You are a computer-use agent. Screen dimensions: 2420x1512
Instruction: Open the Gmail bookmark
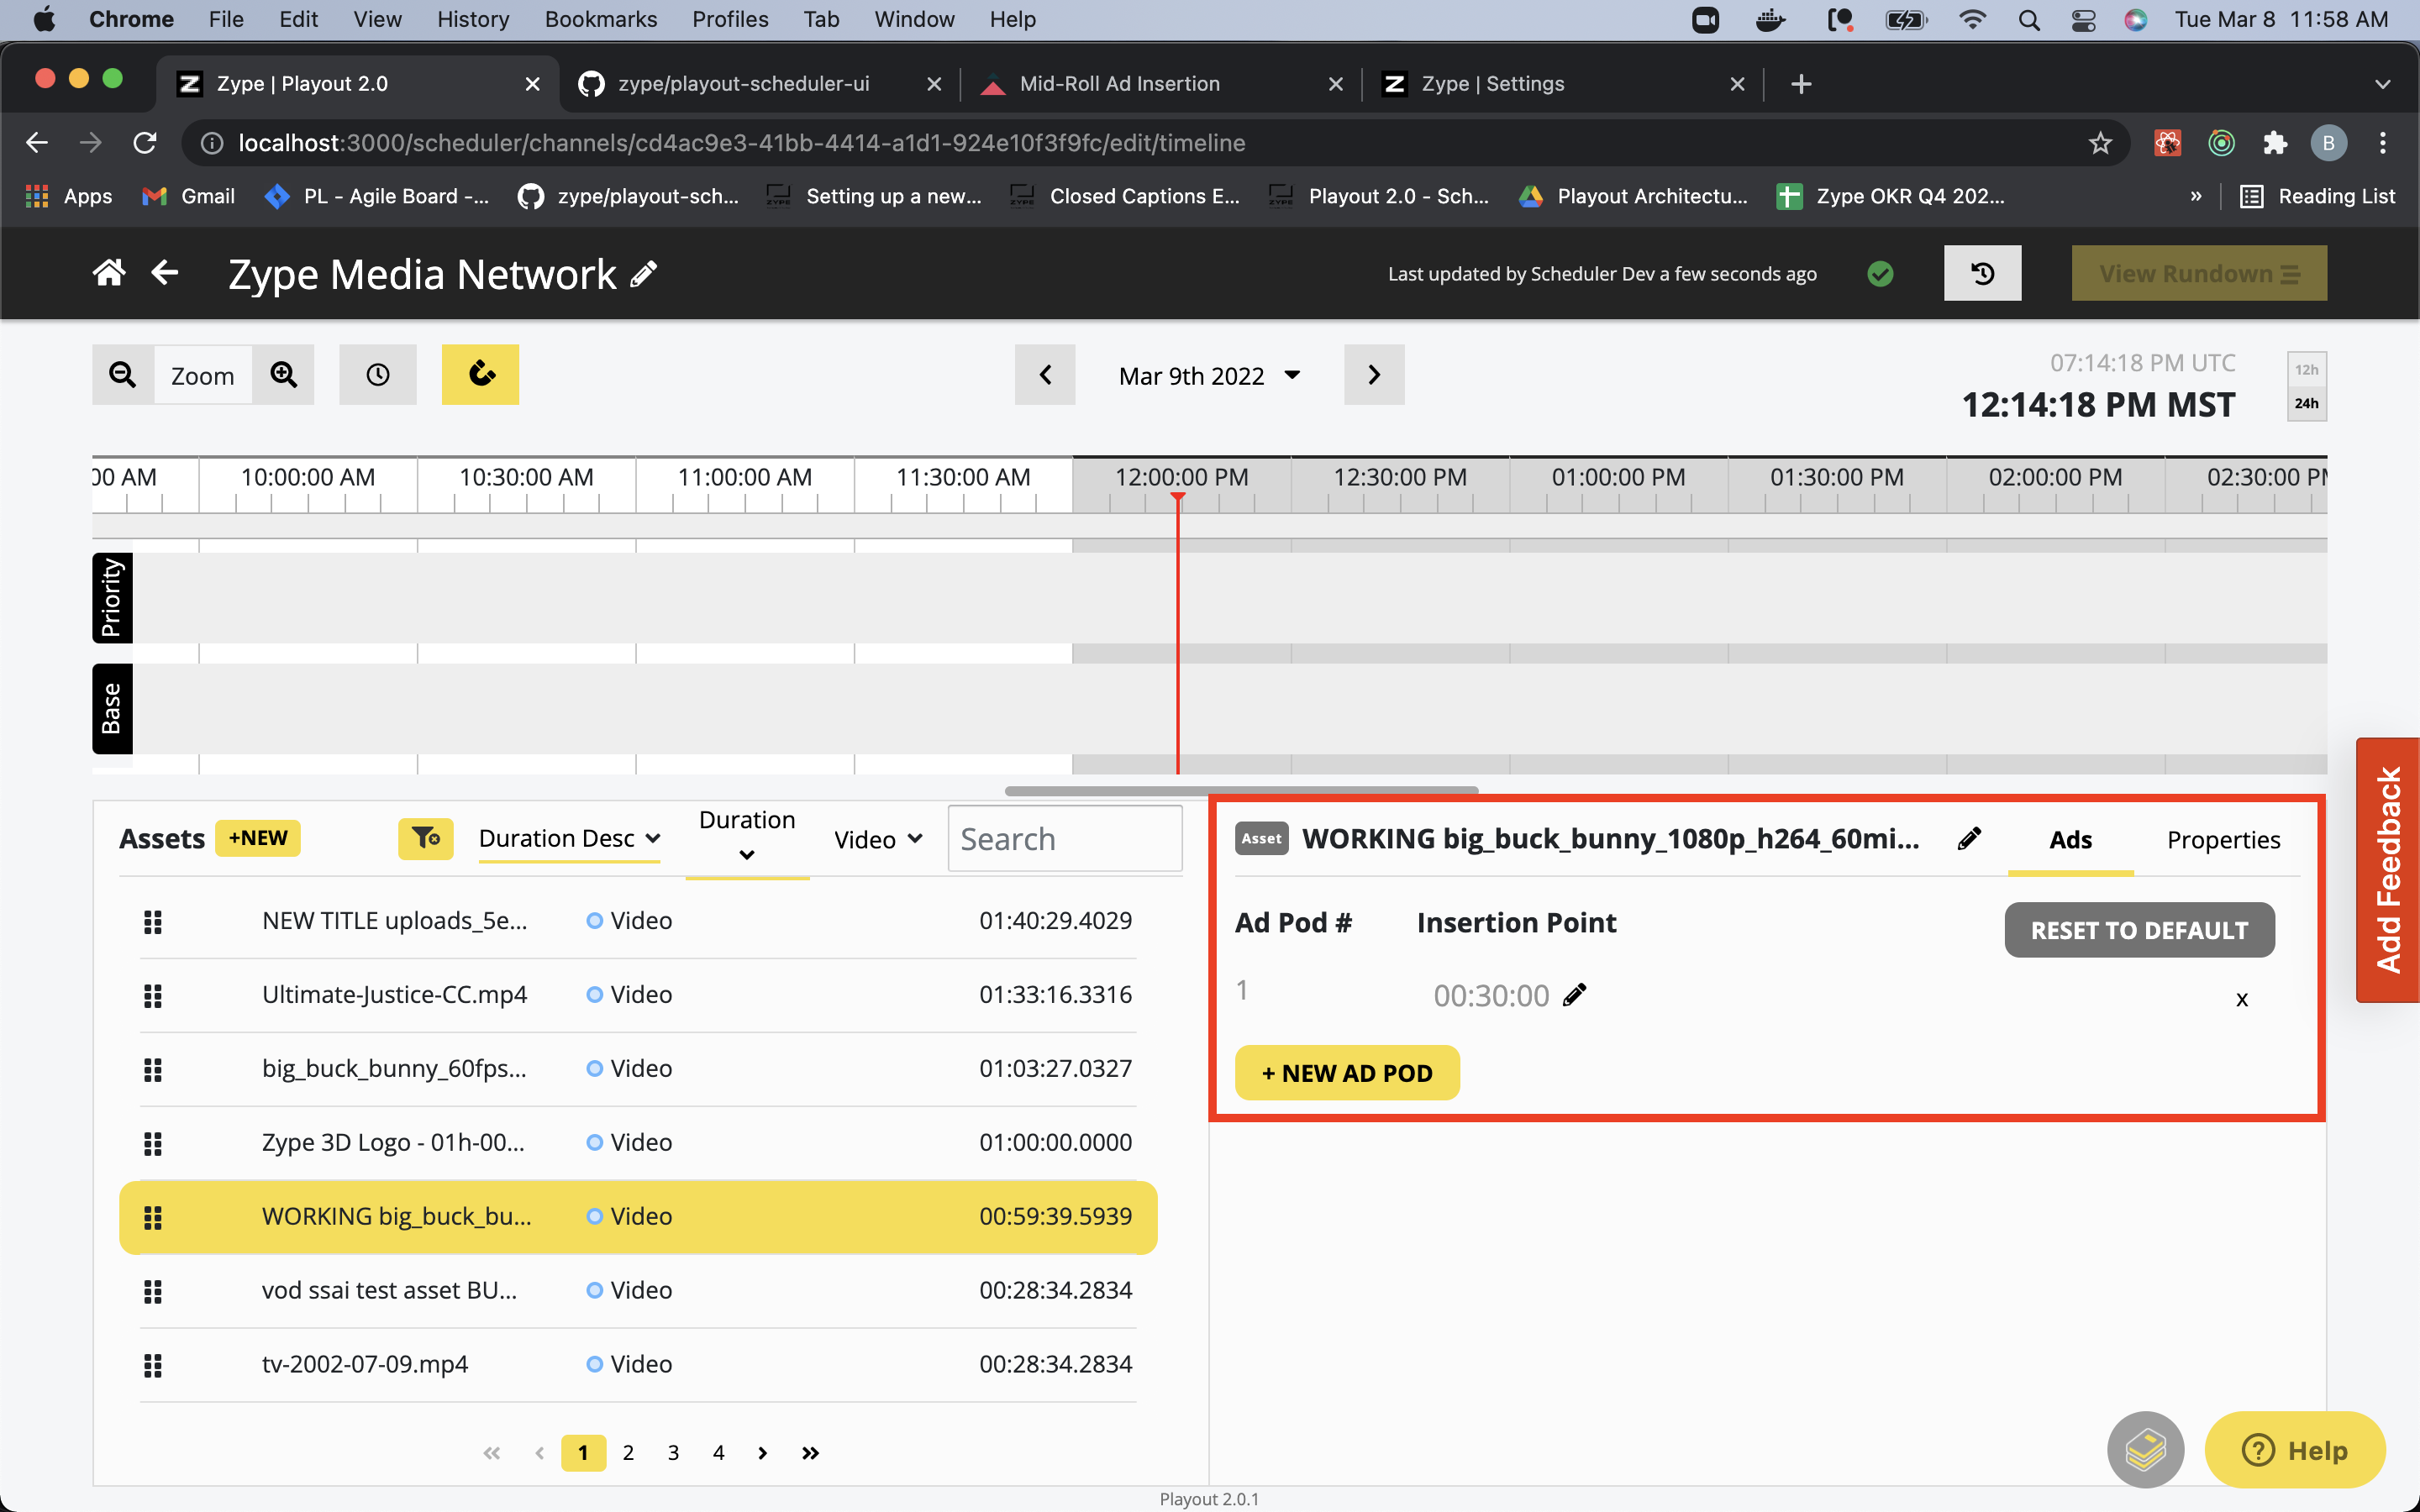[x=189, y=196]
